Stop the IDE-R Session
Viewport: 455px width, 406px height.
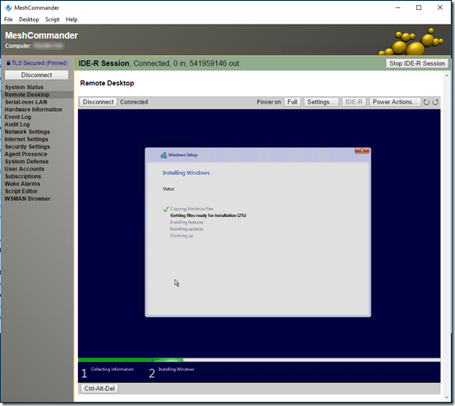416,63
